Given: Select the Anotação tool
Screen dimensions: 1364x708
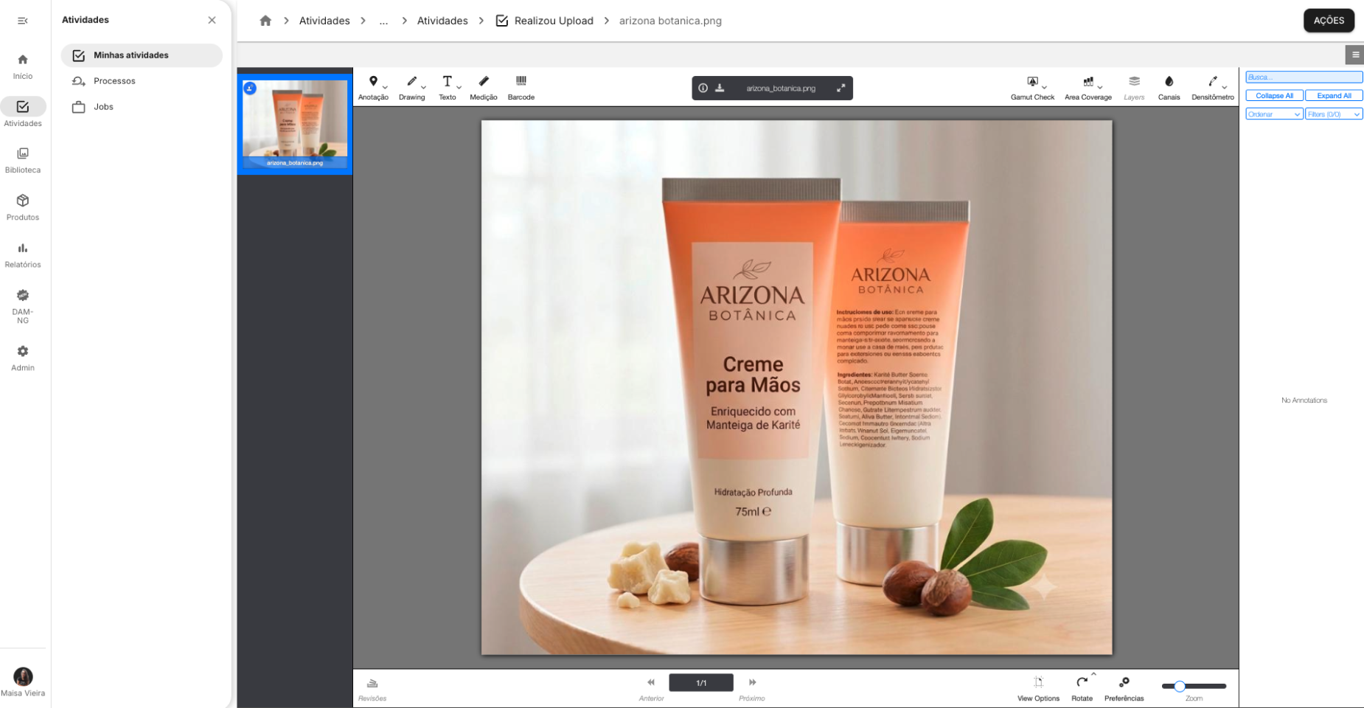Looking at the screenshot, I should click(x=373, y=87).
